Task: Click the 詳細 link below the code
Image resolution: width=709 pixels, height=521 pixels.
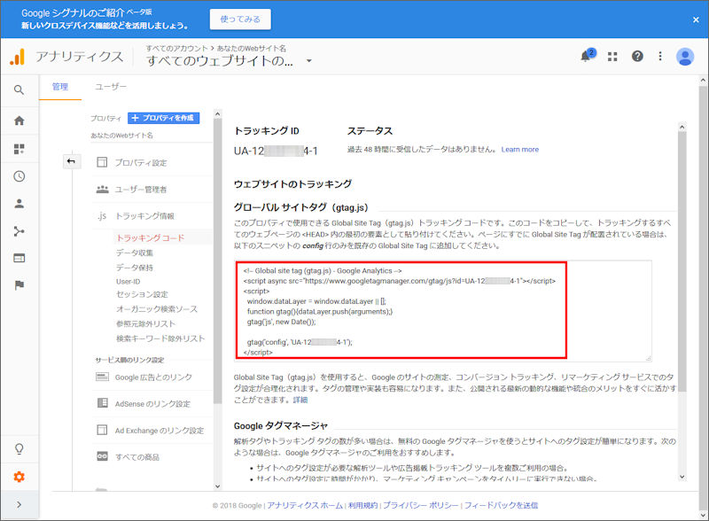Action: 300,400
